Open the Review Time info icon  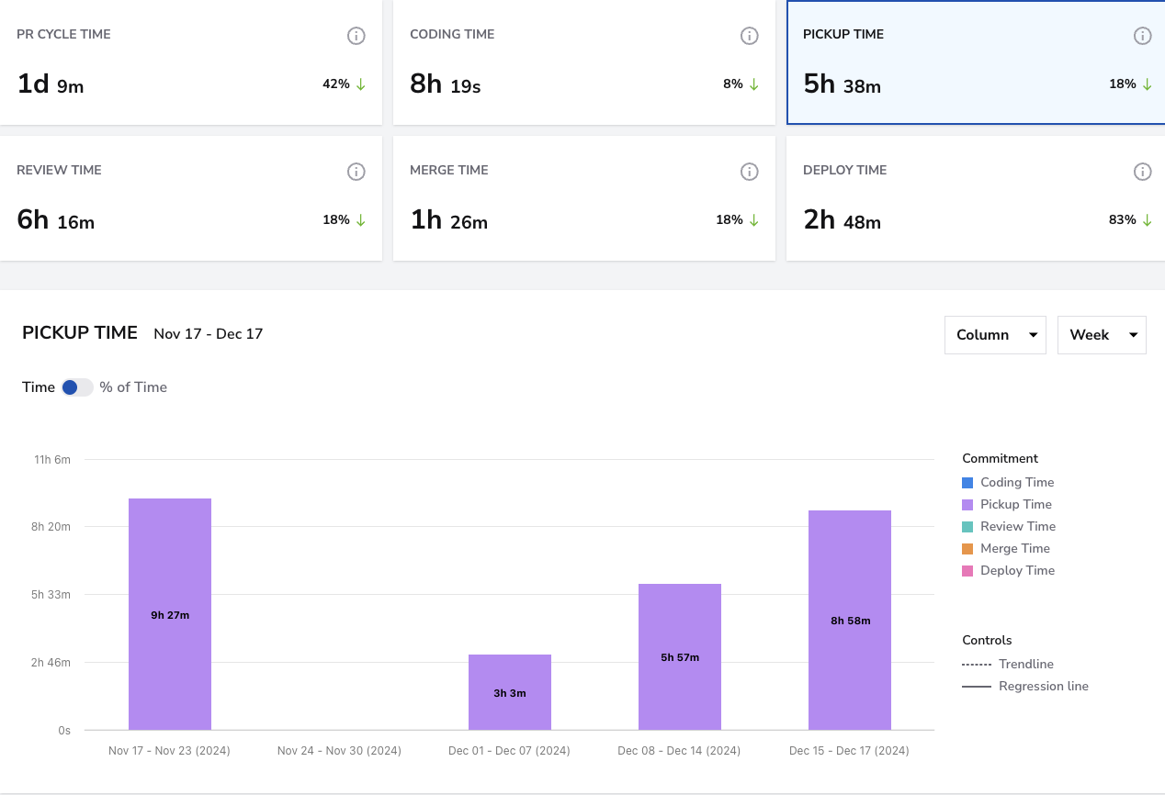[356, 172]
